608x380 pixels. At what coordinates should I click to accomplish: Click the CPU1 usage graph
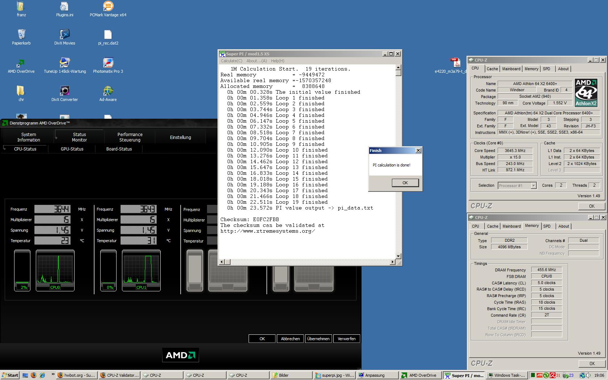click(x=141, y=270)
